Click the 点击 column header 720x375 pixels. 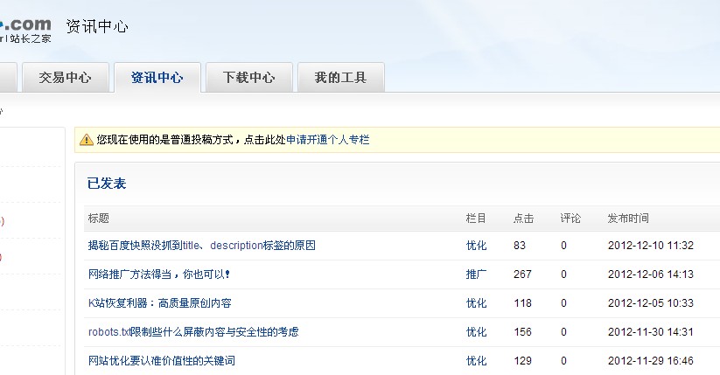[x=523, y=219]
